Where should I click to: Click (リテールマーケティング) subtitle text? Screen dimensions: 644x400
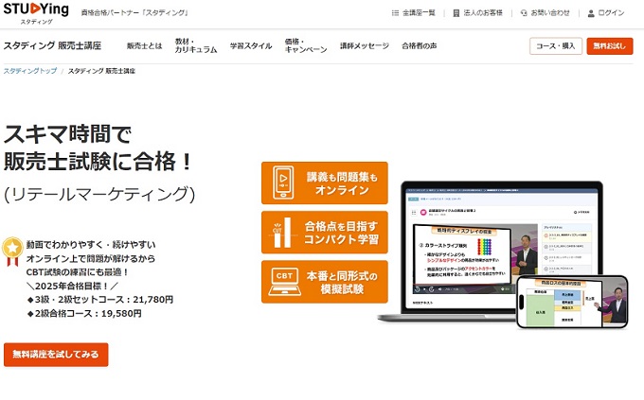(99, 195)
